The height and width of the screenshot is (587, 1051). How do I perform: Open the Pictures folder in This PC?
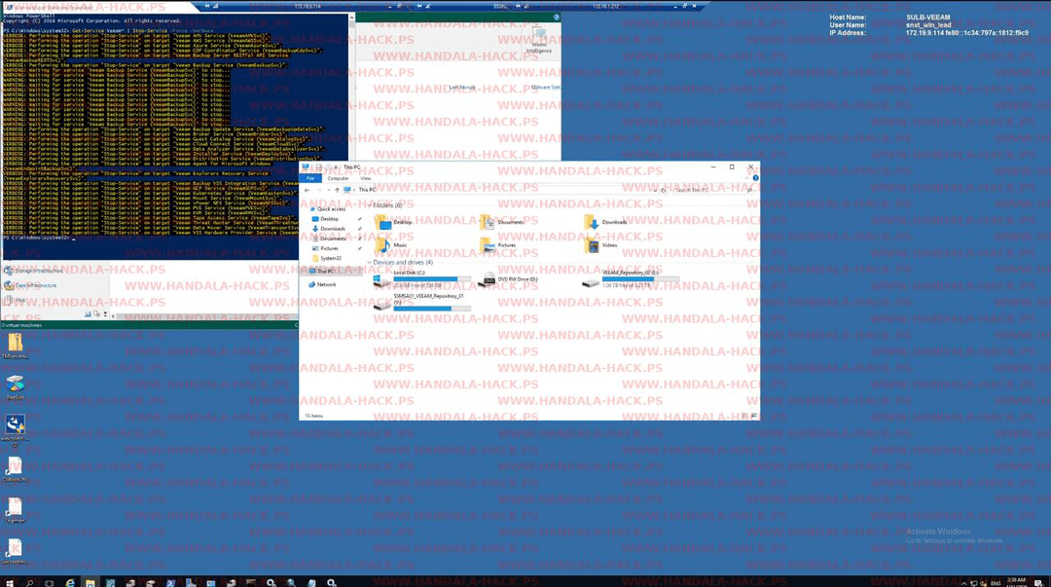pyautogui.click(x=498, y=245)
